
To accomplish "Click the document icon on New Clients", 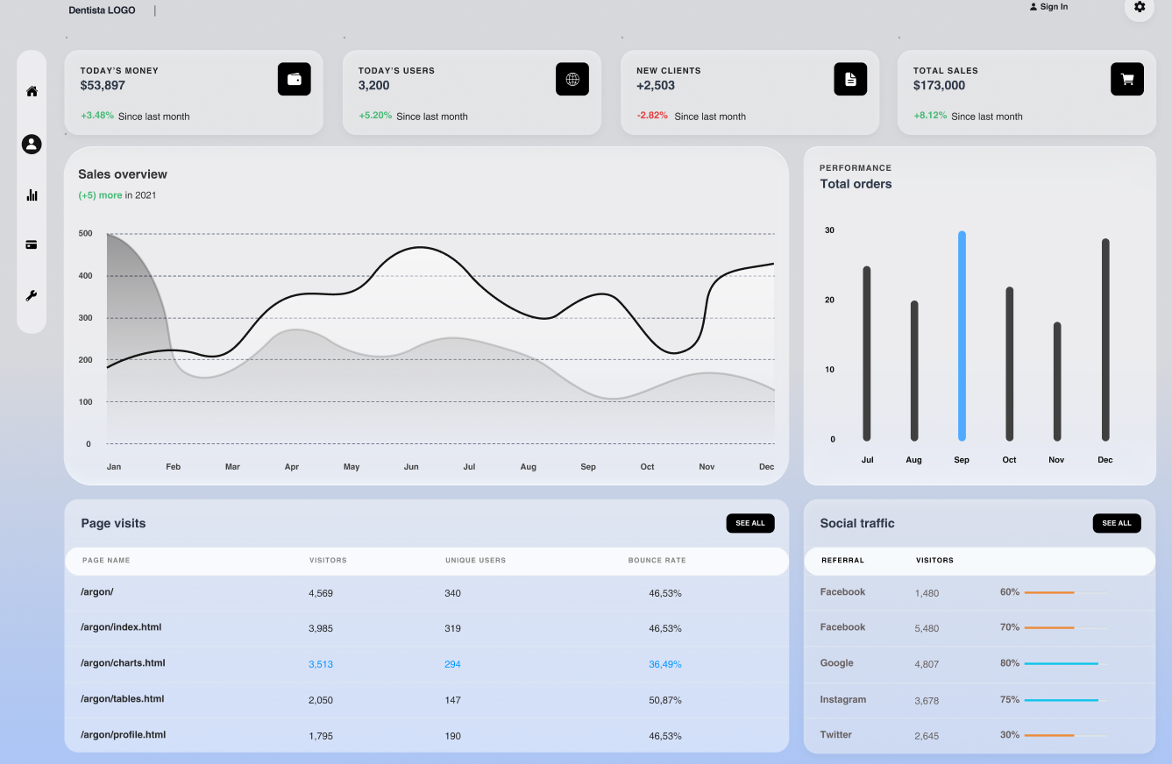I will coord(850,79).
